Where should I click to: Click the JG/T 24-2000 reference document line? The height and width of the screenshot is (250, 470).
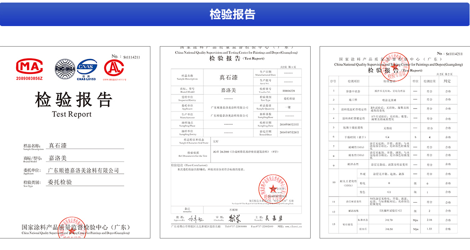pos(246,152)
